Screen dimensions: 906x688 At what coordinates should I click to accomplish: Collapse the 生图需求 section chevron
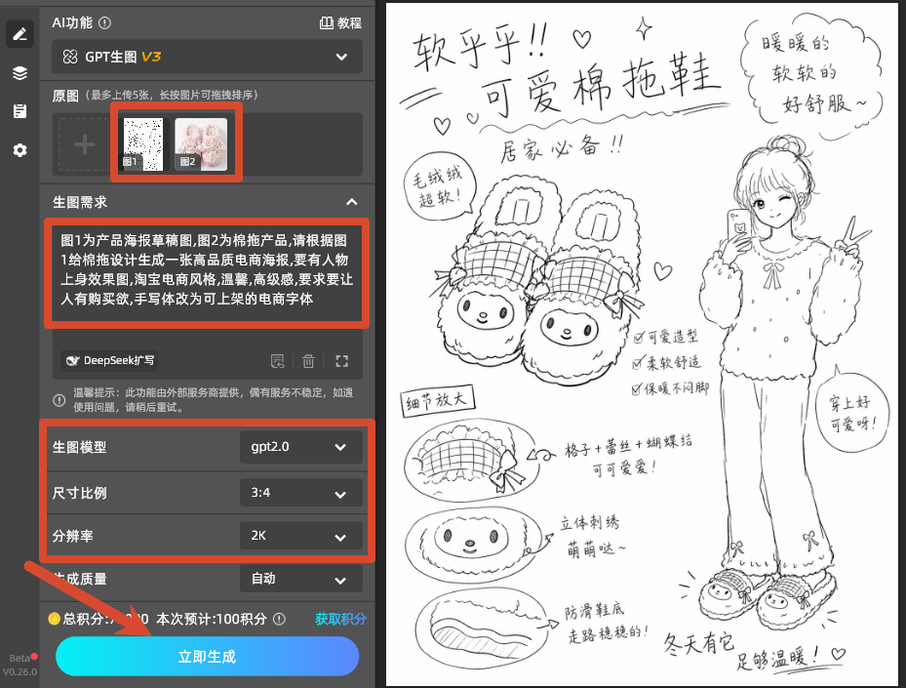coord(351,202)
